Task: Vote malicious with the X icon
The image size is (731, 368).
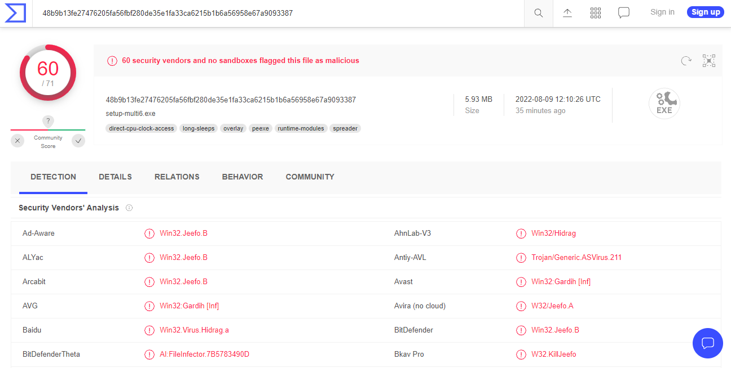Action: coord(17,141)
